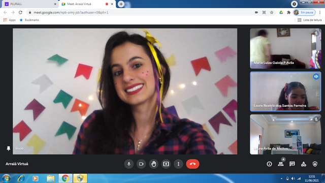325x183 pixels.
Task: Open the Extensions puzzle icon
Action: tap(288, 12)
